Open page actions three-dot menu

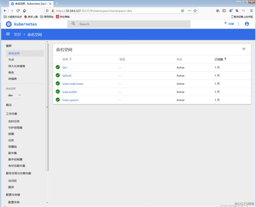tap(189, 11)
